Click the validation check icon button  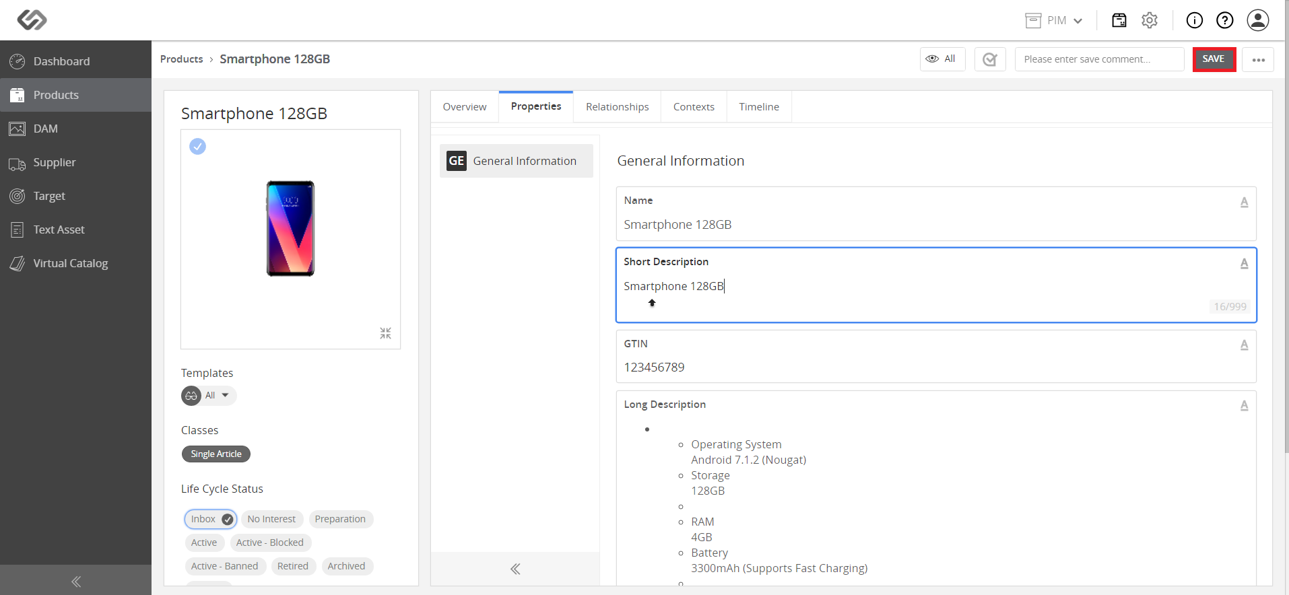(x=990, y=59)
